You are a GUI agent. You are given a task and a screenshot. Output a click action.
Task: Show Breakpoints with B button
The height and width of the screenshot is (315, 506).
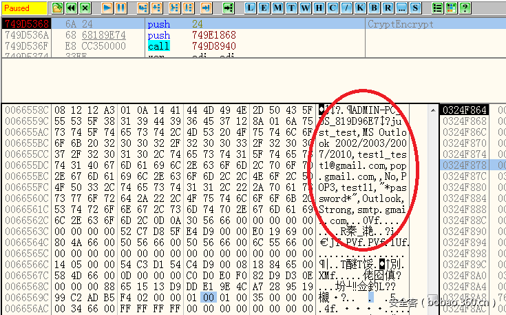[x=374, y=8]
